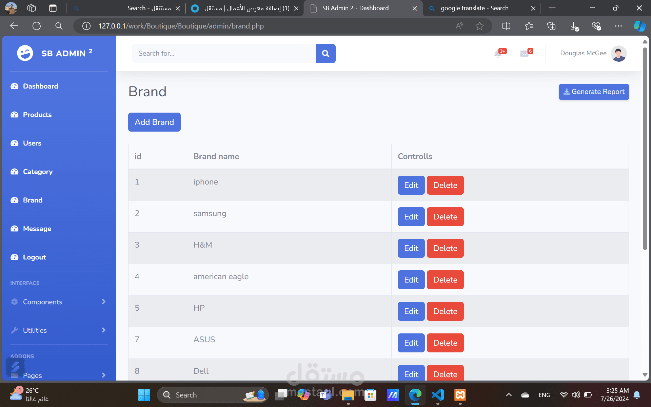The width and height of the screenshot is (651, 407).
Task: Click the SB Admin smiley logo
Action: [x=25, y=53]
